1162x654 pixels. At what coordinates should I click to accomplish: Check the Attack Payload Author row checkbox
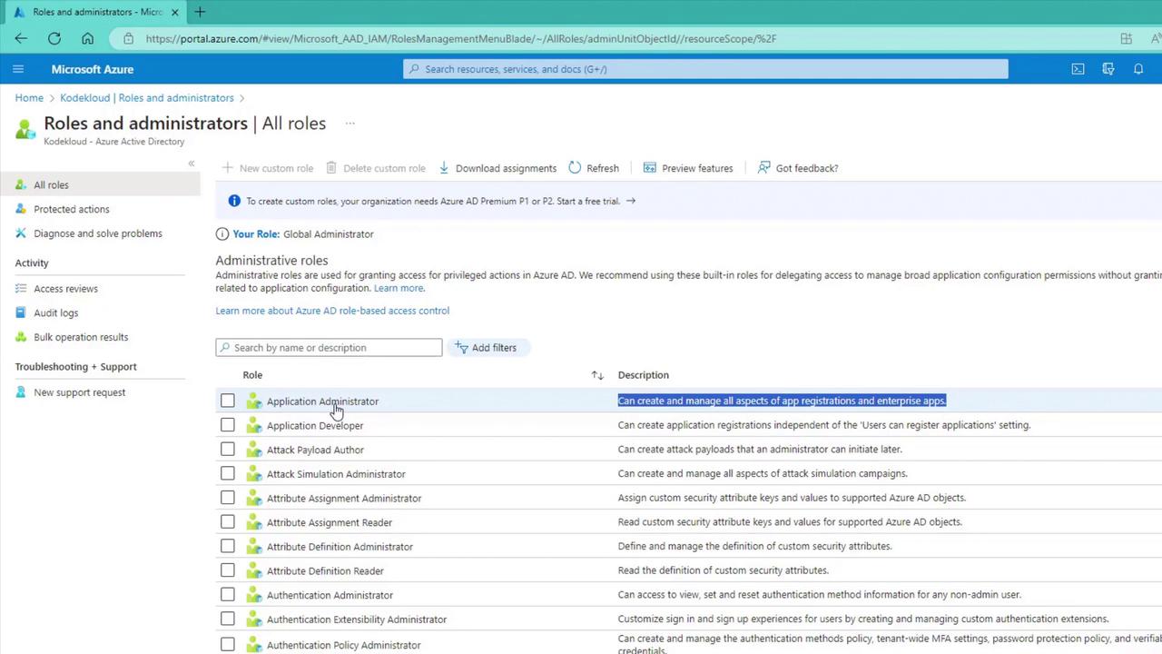[x=228, y=450]
